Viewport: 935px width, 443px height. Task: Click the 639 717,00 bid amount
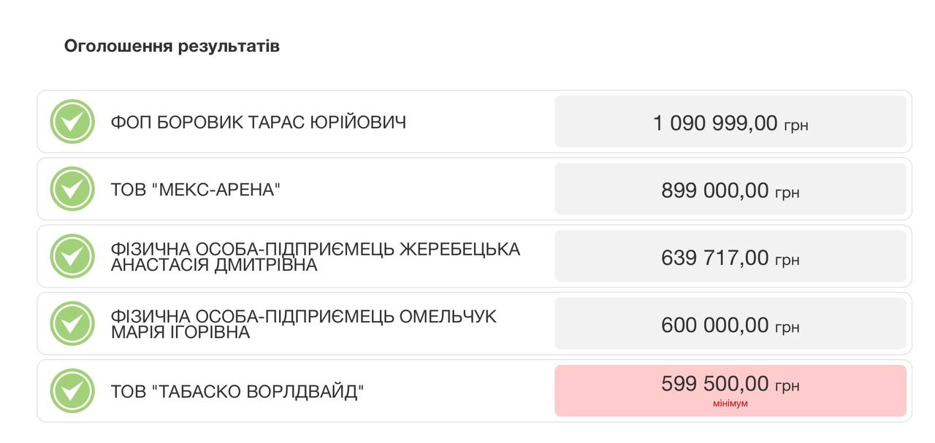click(714, 258)
